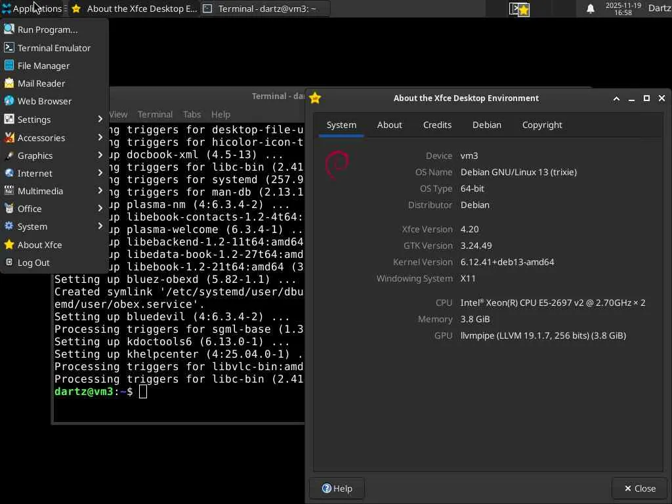Expand the Office submenu arrow
The image size is (672, 504).
click(100, 208)
